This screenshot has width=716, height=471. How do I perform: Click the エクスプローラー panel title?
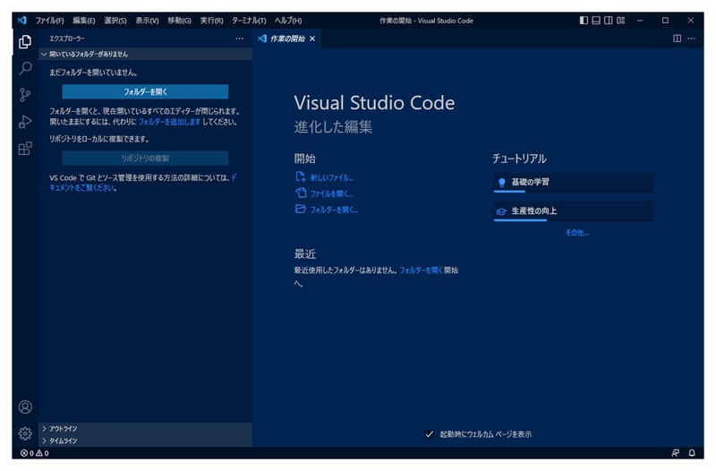pyautogui.click(x=67, y=39)
